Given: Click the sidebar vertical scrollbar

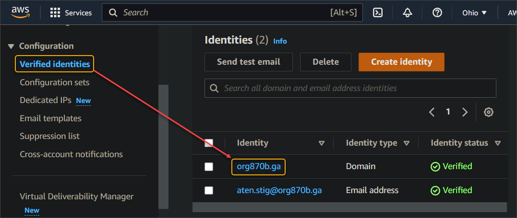Looking at the screenshot, I should pos(163,147).
